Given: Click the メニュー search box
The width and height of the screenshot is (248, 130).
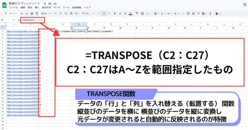Looking at the screenshot, I should click(11, 13).
